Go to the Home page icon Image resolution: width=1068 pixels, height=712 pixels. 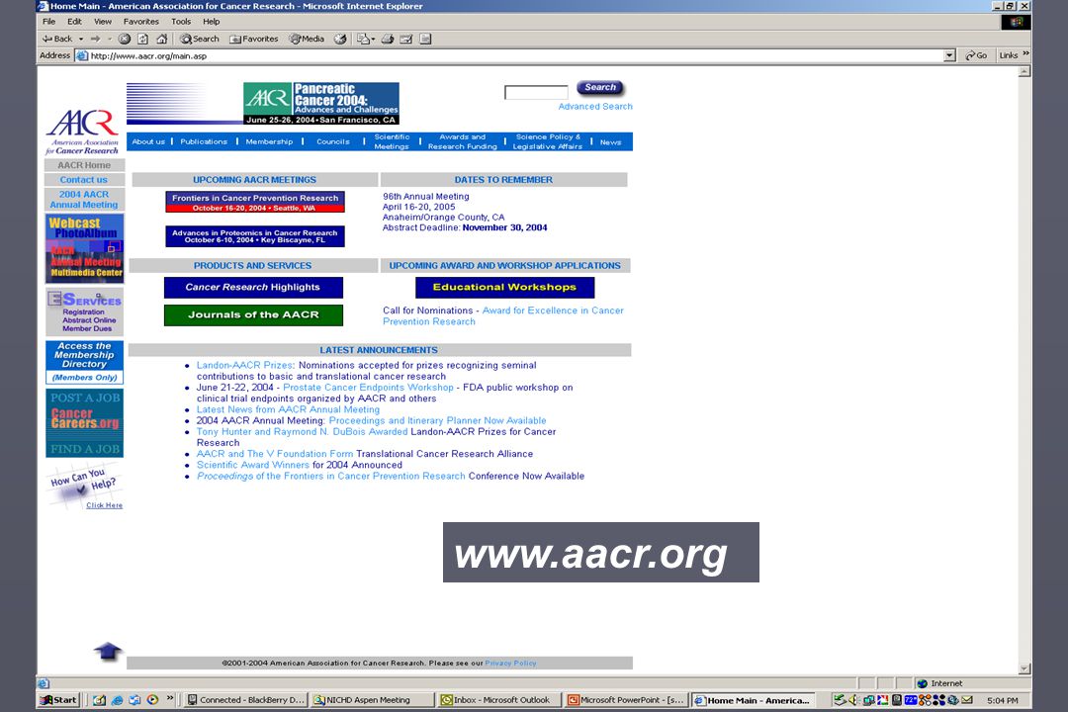click(161, 39)
